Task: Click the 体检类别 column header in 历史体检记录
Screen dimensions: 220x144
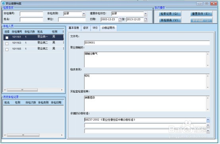Action: point(43,103)
